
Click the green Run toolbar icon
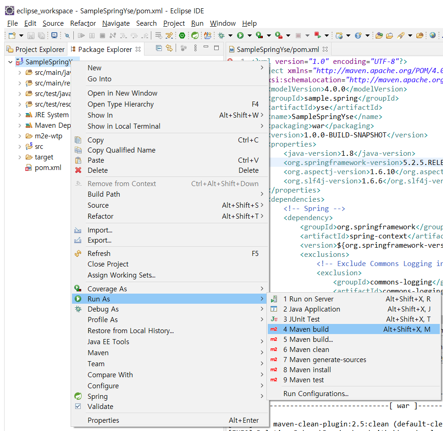click(x=240, y=35)
